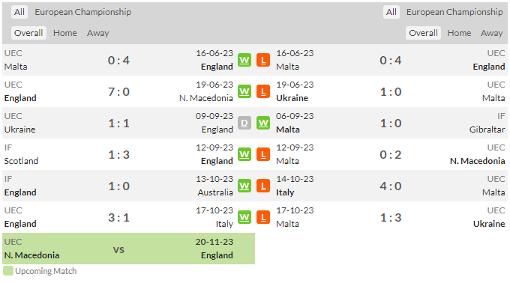Click the L badge for Ukraine vs Malta 19-06-23
Viewport: 510px width, 283px height.
click(x=263, y=91)
